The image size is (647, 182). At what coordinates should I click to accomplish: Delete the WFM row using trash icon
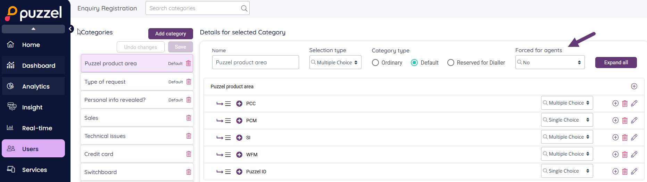tap(624, 155)
